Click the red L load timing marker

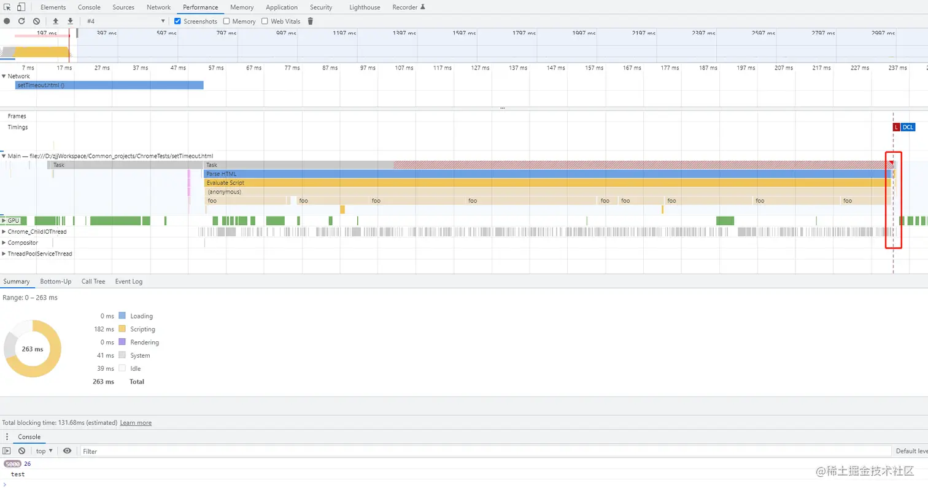tap(896, 127)
